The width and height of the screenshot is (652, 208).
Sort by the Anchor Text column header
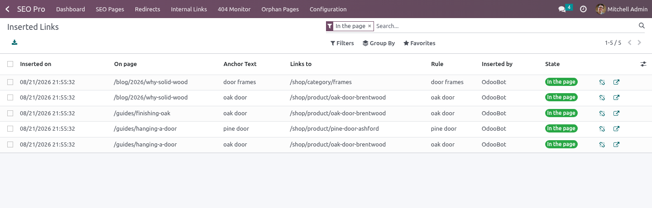[x=240, y=64]
